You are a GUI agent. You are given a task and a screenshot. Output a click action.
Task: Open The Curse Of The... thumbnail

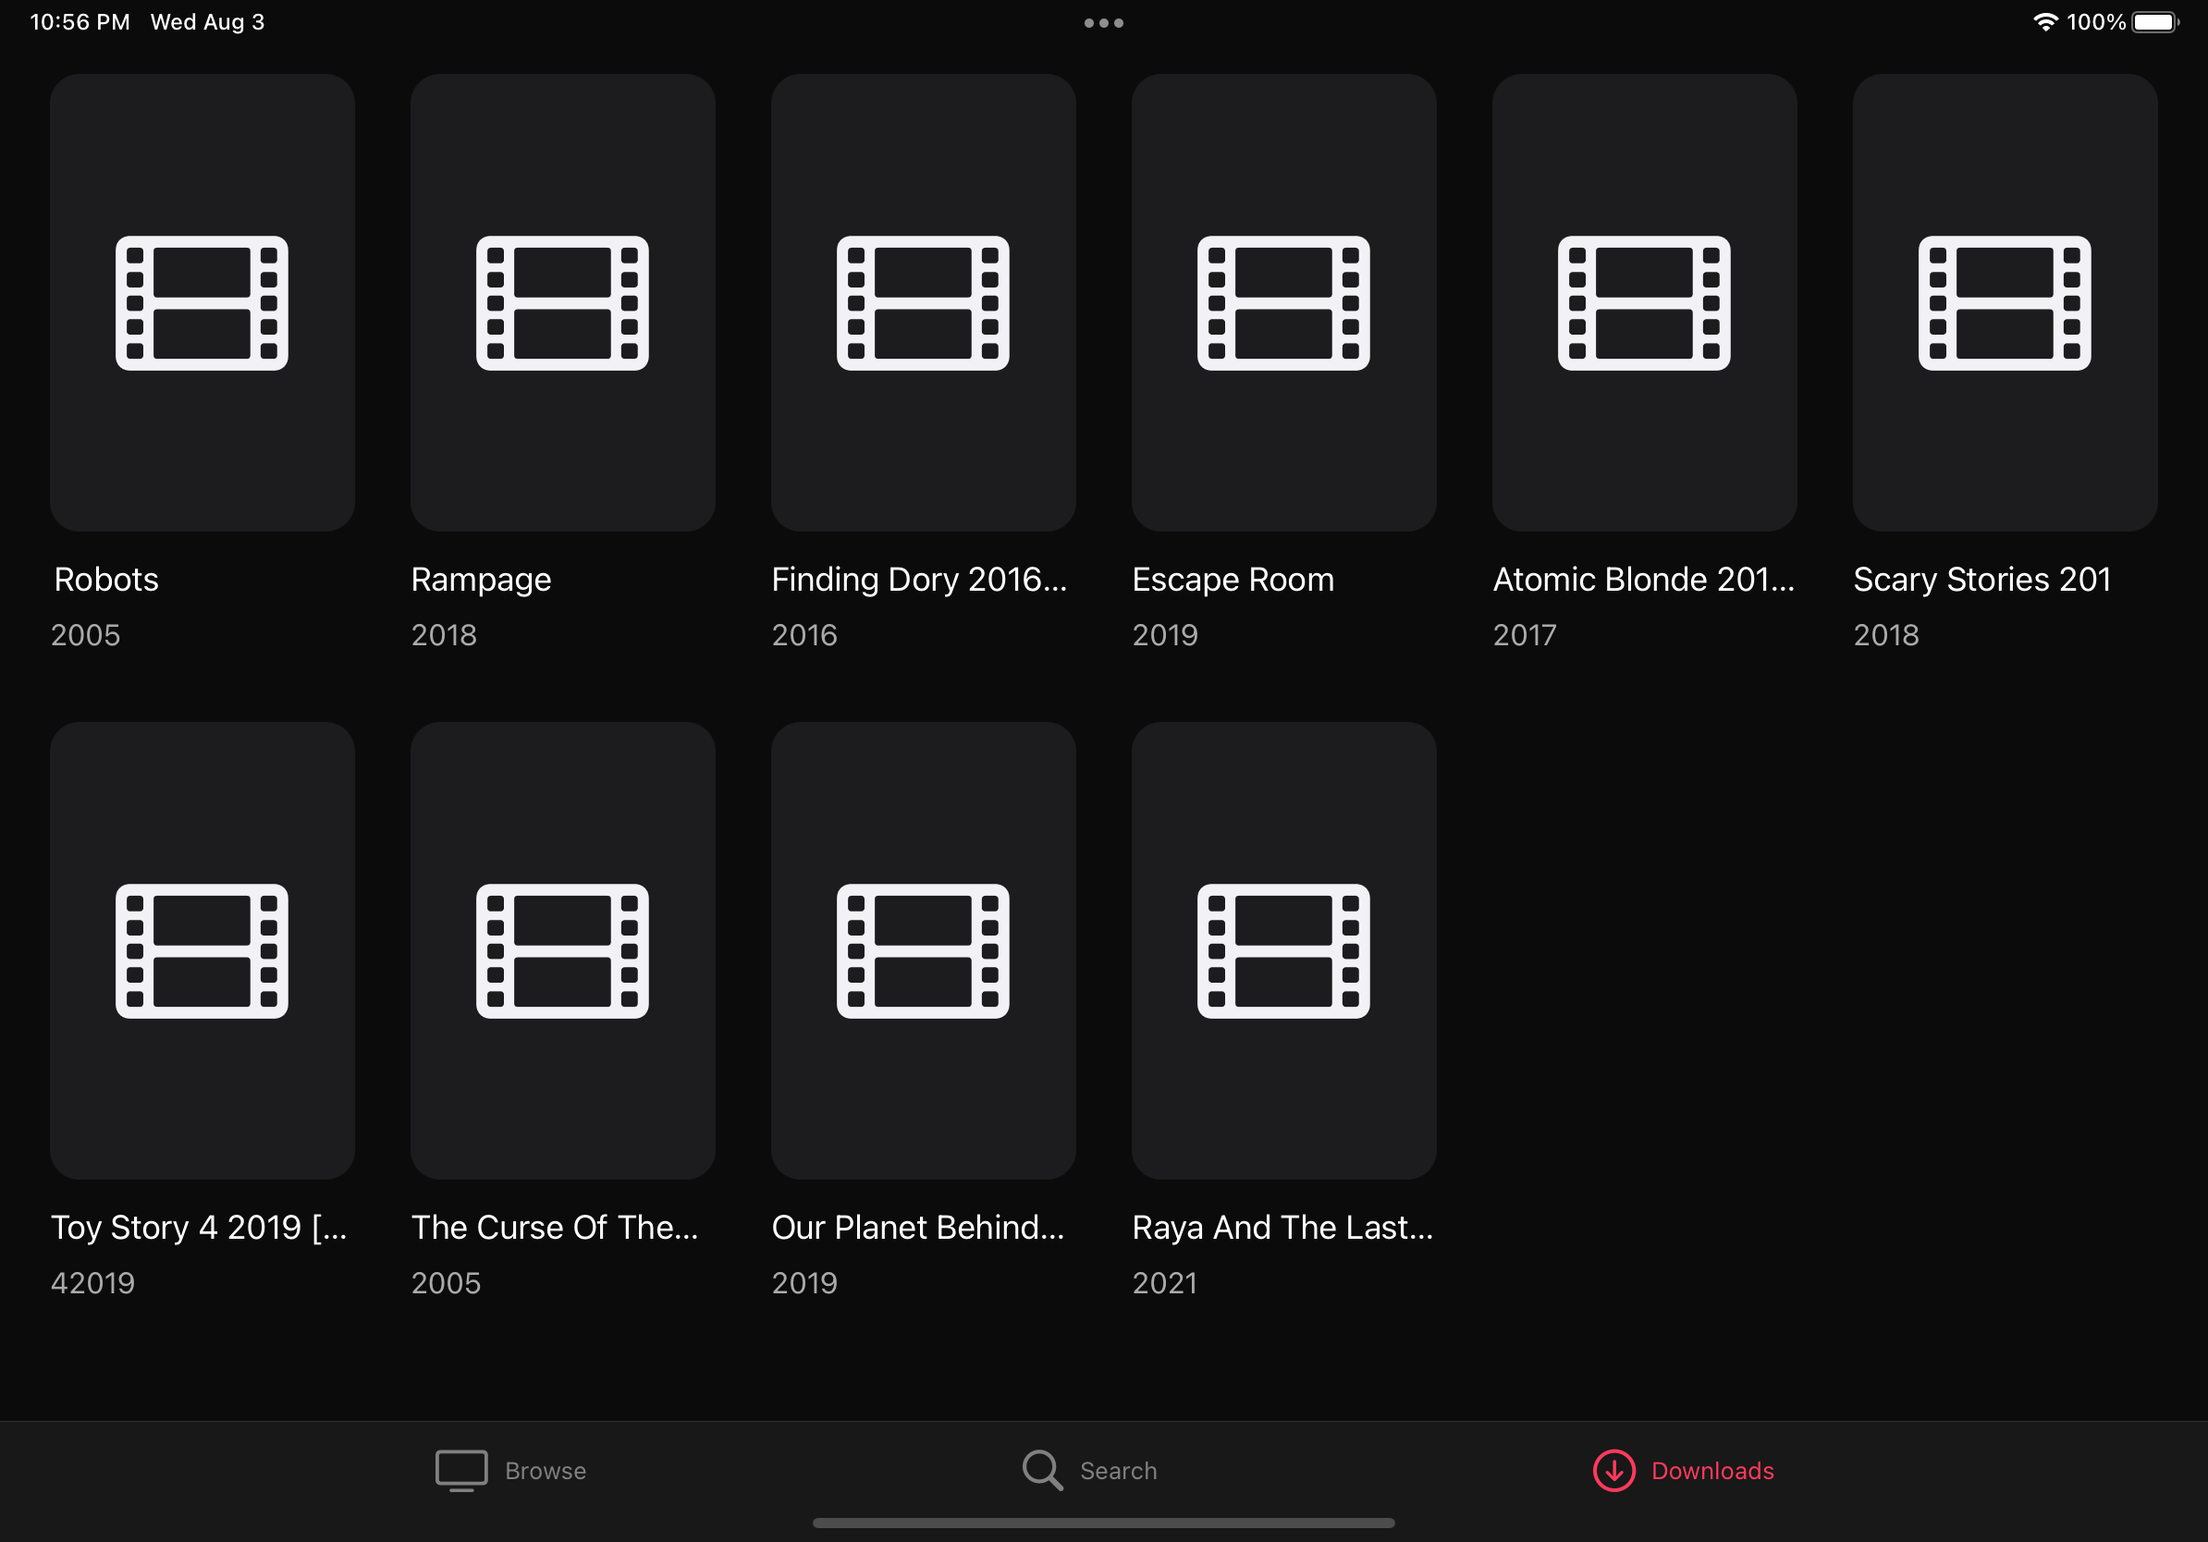(562, 950)
